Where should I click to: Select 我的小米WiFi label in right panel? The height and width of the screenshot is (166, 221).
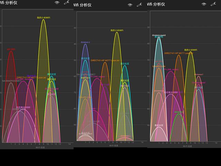[x=191, y=50]
